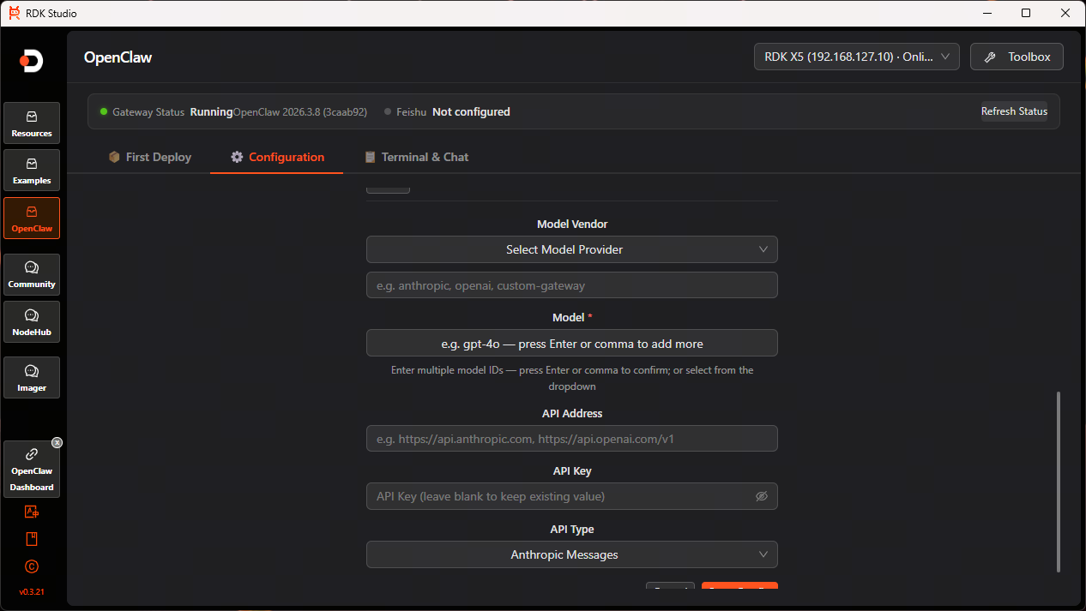Click Refresh Status button
The height and width of the screenshot is (611, 1086).
point(1014,111)
